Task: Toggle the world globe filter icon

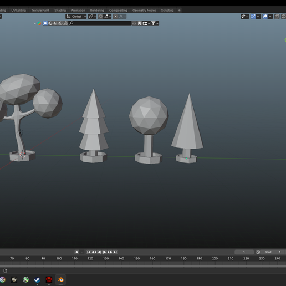Action: [60, 23]
